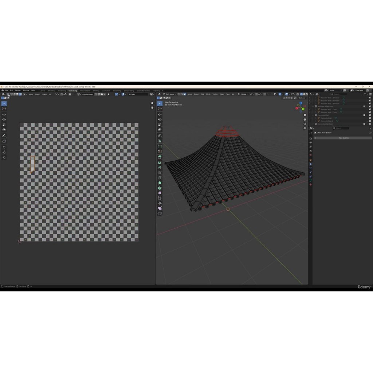Image resolution: width=373 pixels, height=373 pixels.
Task: Toggle render visibility of Wooden Wall 1 Door
Action: click(x=370, y=109)
